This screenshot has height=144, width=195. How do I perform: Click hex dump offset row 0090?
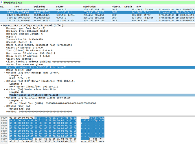pos(4,118)
